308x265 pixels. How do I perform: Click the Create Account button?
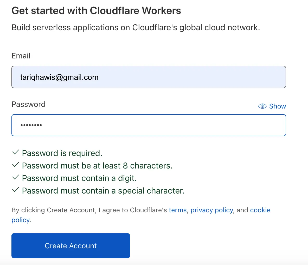(x=71, y=246)
